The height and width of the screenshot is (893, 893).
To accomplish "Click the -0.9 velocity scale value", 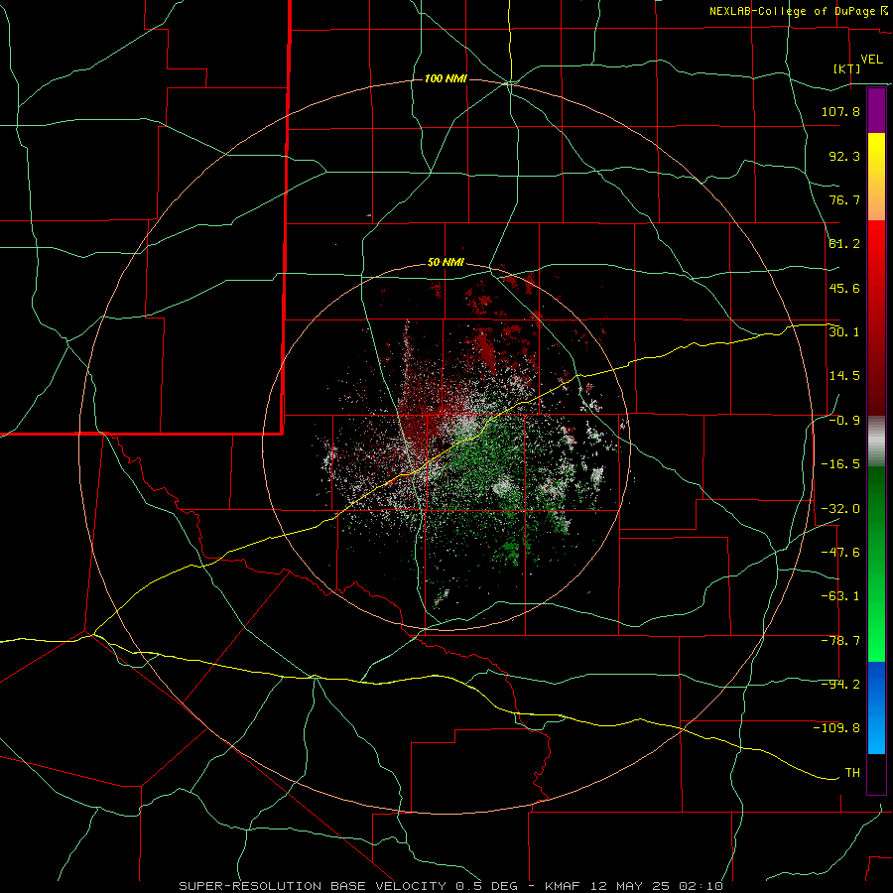I will [844, 421].
